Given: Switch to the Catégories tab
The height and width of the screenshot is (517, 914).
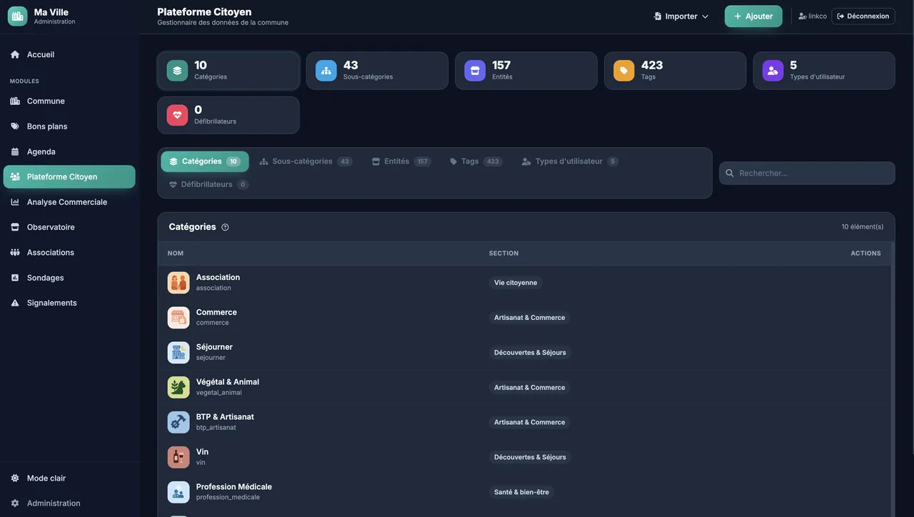Looking at the screenshot, I should pos(205,161).
